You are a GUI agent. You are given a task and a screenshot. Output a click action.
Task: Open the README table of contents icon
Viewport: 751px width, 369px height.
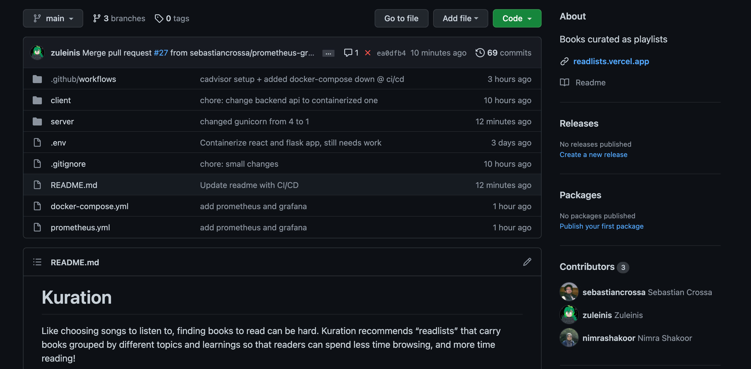37,262
